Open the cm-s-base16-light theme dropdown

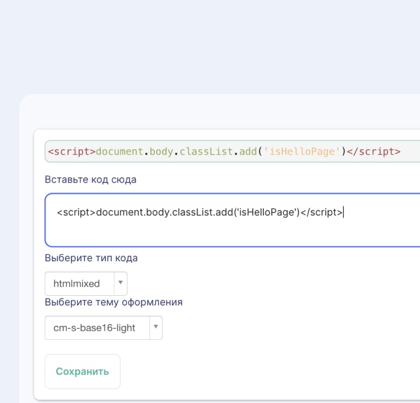pos(104,328)
